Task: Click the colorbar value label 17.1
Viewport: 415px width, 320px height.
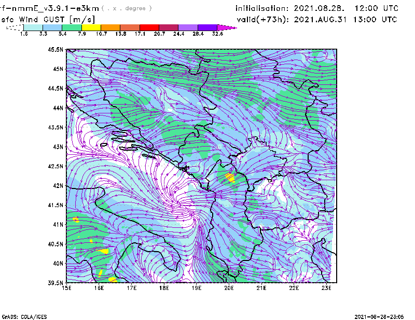Action: pos(140,34)
